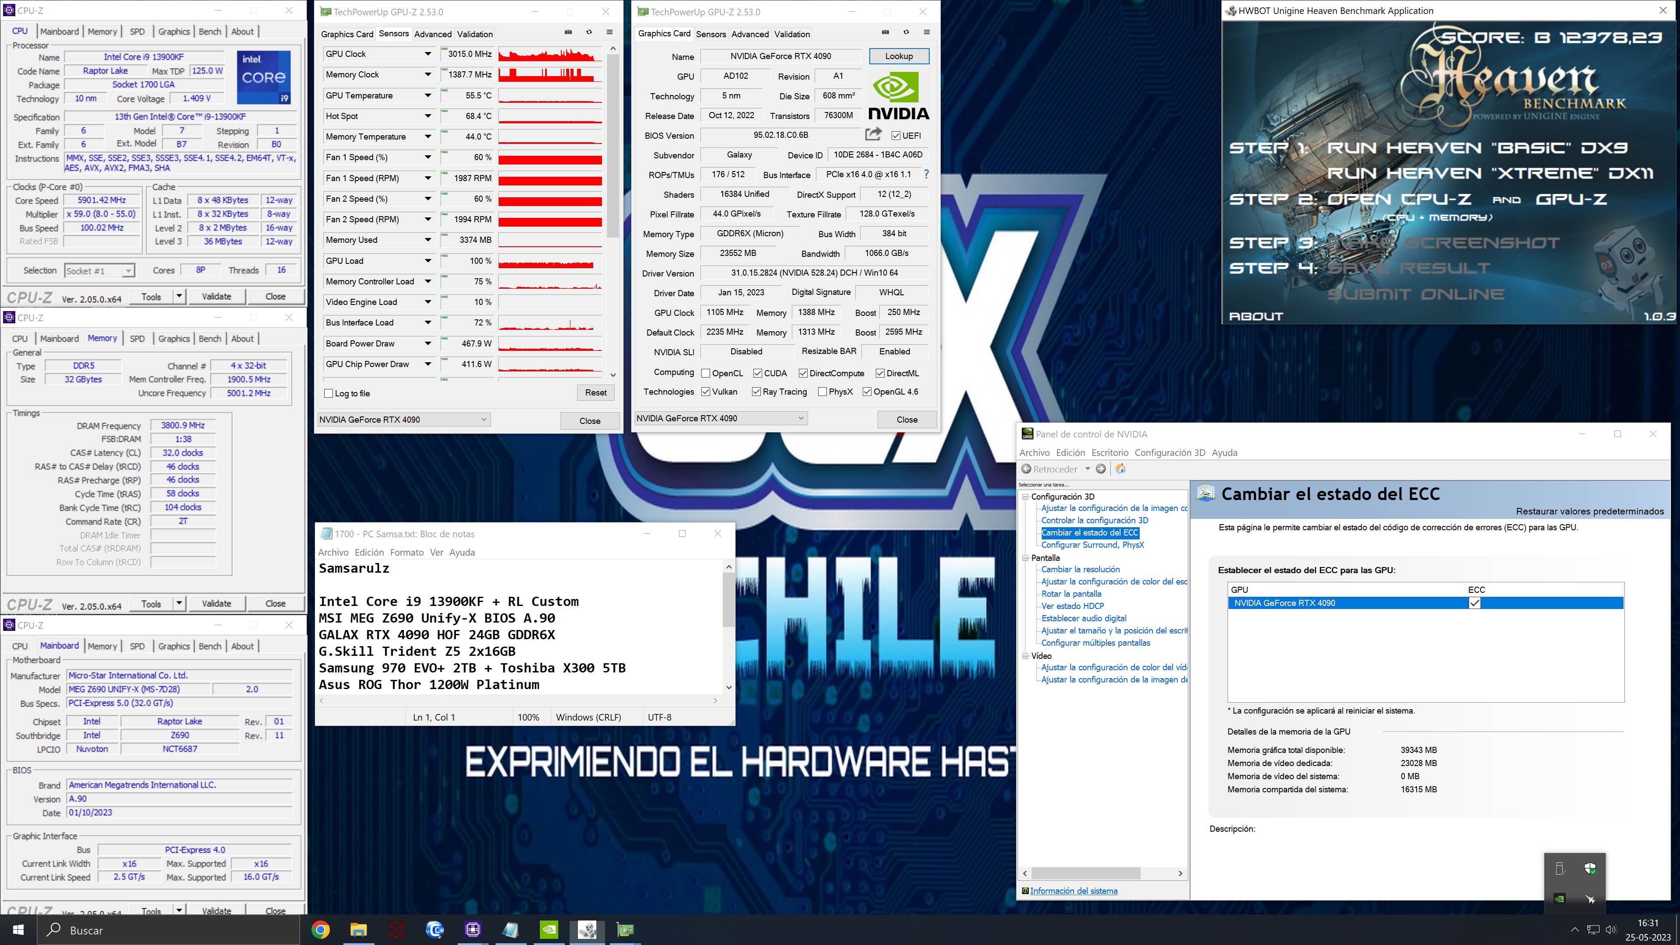Viewport: 1680px width, 945px height.
Task: Click home icon in NVIDIA control panel toolbar
Action: point(1120,469)
